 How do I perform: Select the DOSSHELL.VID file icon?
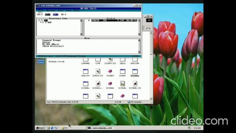click(x=135, y=84)
